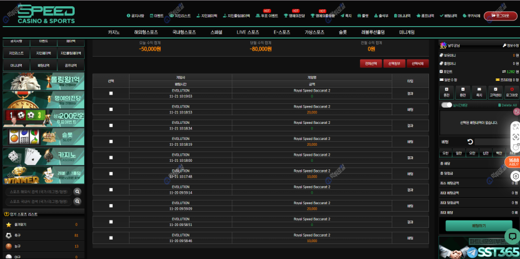The width and height of the screenshot is (520, 259).
Task: Click the bet amount reset arrow icon
Action: 470,142
